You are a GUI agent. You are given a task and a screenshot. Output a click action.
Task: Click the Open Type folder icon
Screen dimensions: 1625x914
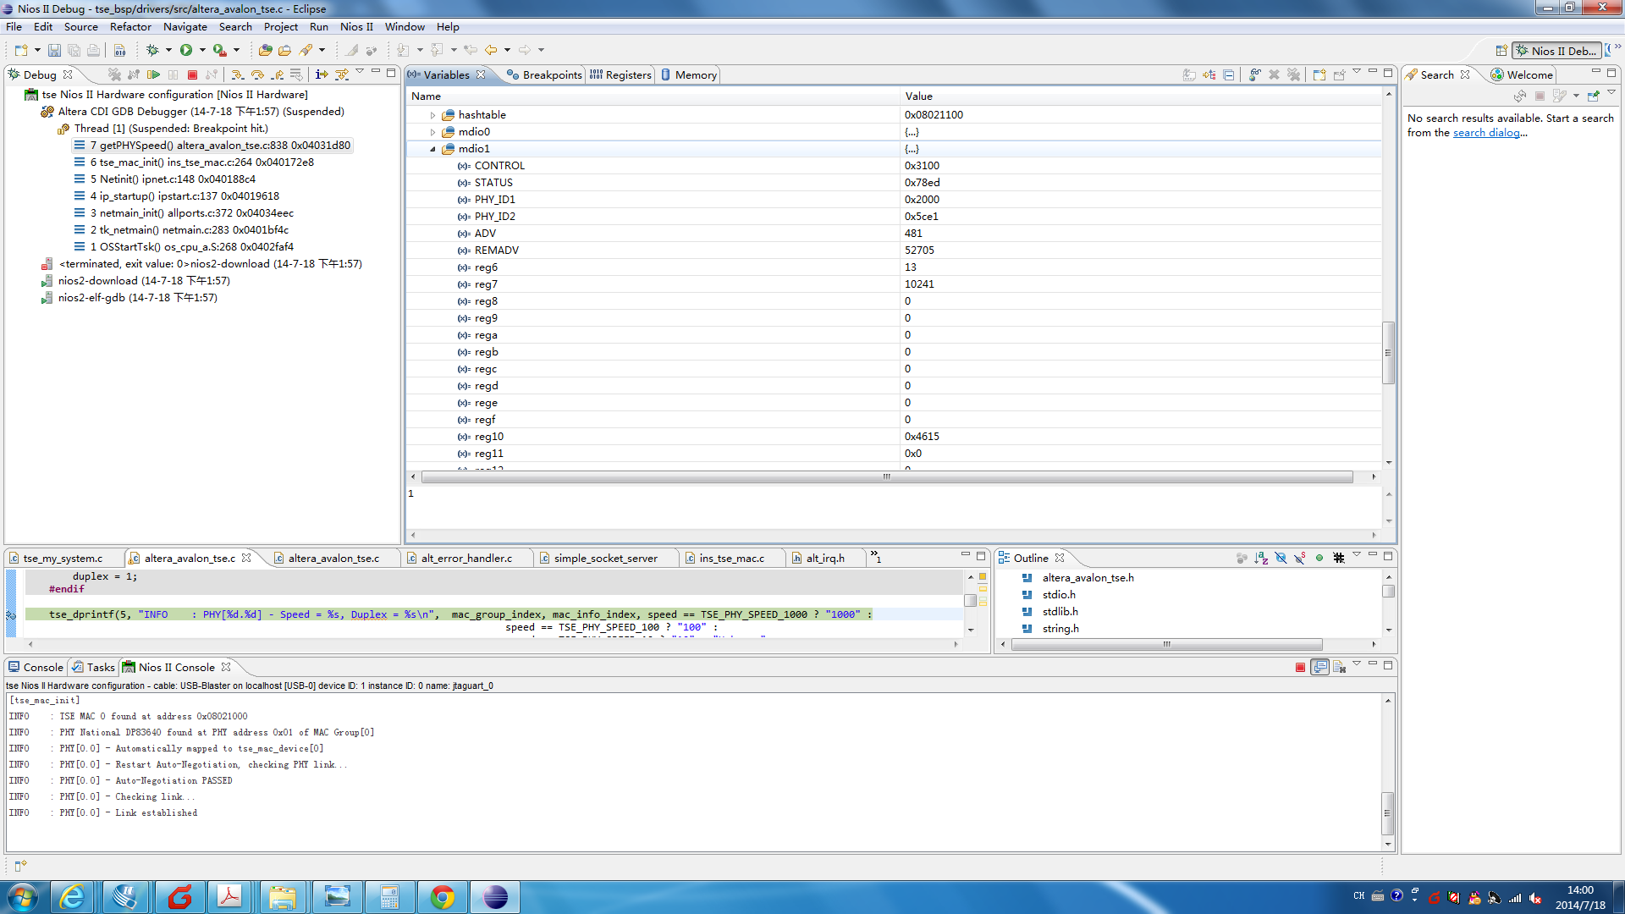(265, 51)
